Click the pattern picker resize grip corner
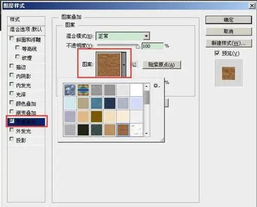Image resolution: width=257 pixels, height=207 pixels. [162, 140]
